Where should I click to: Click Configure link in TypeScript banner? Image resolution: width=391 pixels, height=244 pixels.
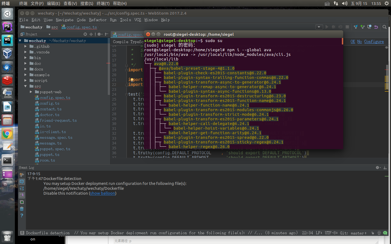coord(374,41)
